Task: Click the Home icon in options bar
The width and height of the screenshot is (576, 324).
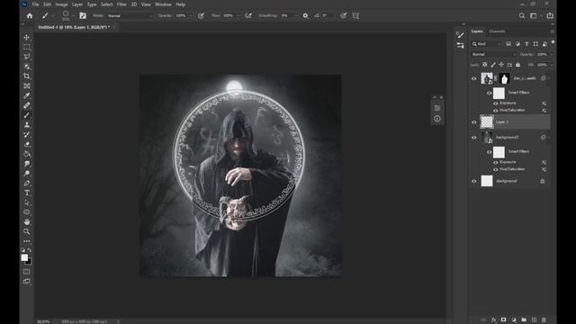Action: click(x=30, y=16)
